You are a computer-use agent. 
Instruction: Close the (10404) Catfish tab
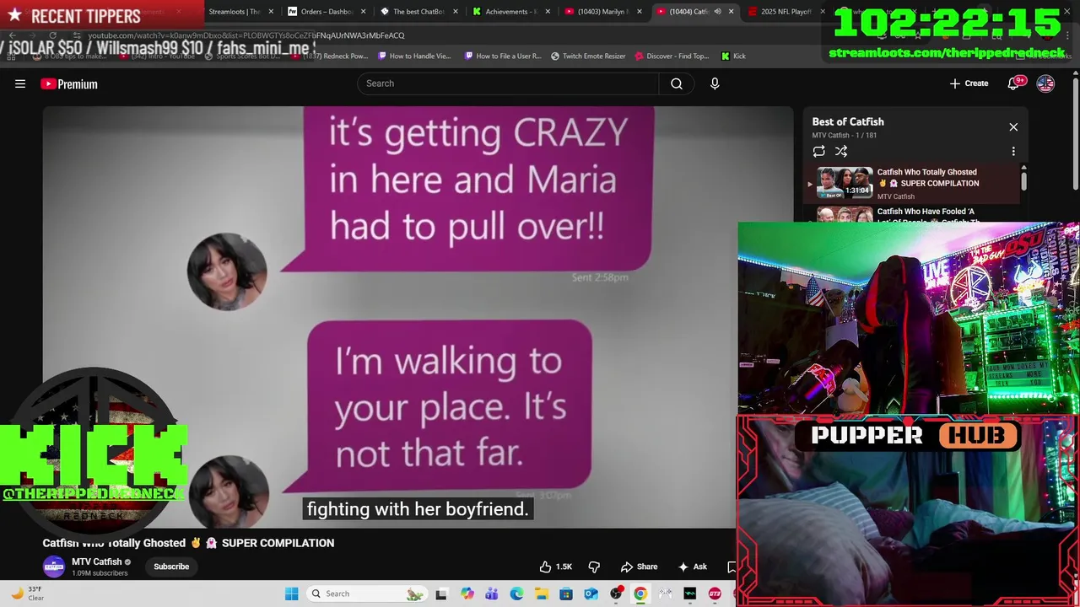tap(731, 12)
